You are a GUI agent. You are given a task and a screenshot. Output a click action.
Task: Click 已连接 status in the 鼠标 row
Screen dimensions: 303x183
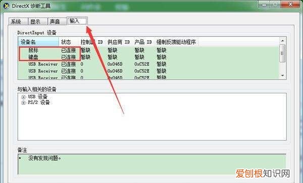tap(68, 50)
